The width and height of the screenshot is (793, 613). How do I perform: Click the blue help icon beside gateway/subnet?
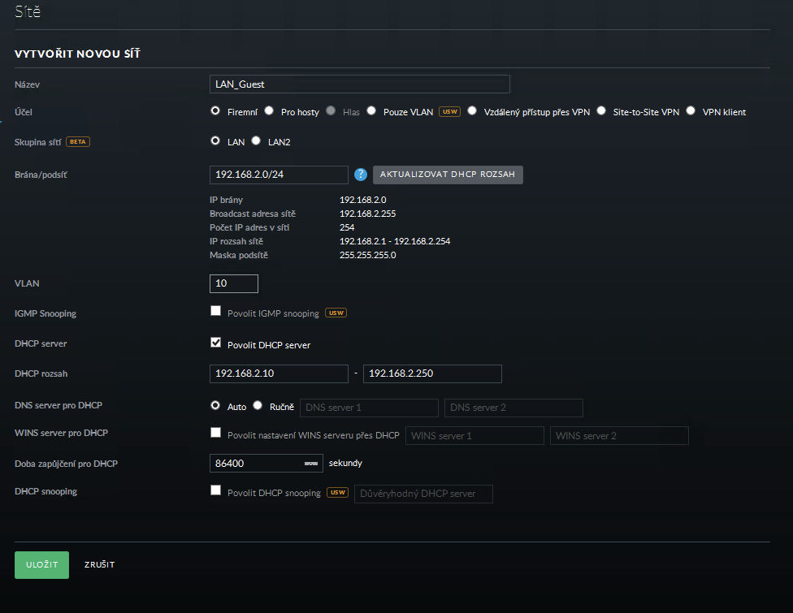361,175
